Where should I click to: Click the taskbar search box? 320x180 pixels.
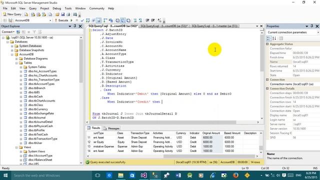pyautogui.click(x=51, y=175)
